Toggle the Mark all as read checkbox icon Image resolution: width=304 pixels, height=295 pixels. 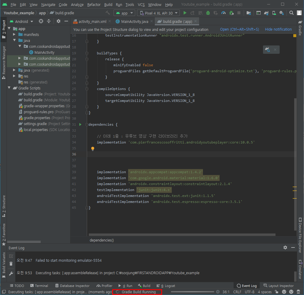click(11, 256)
